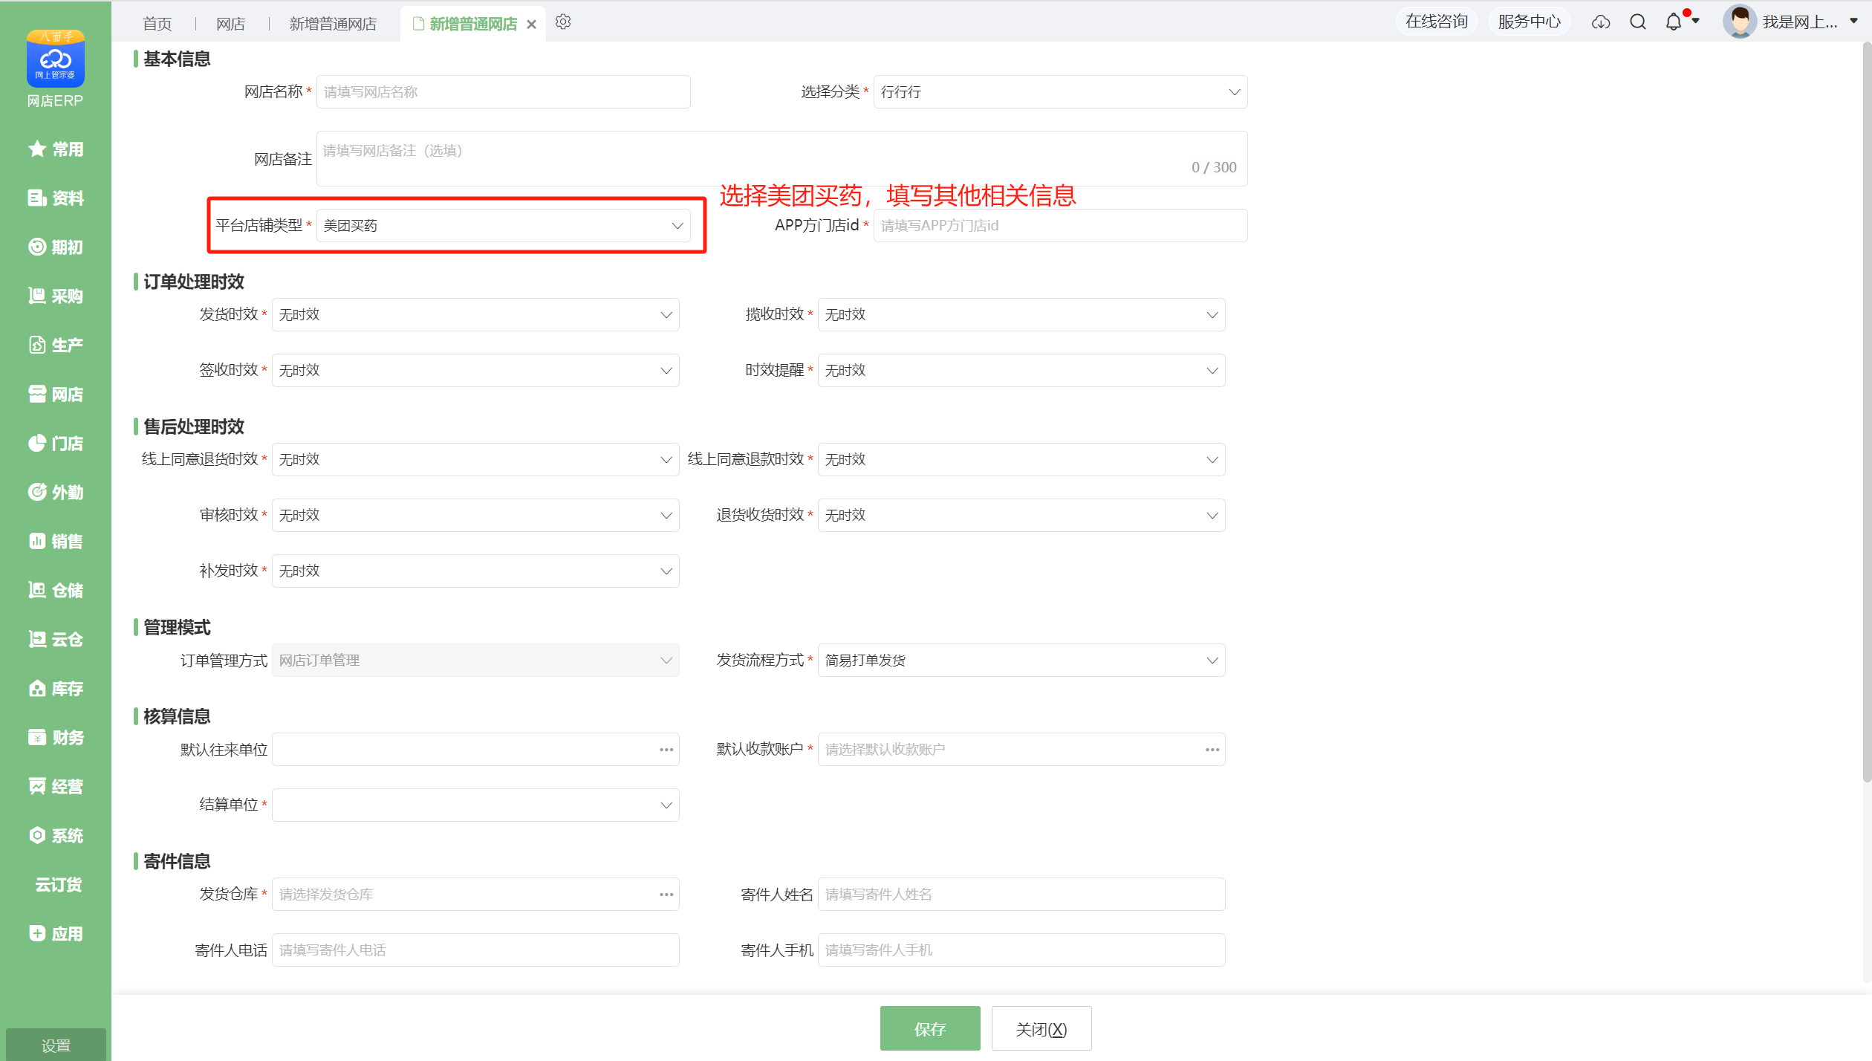Click the cloud download icon in header

click(1601, 22)
